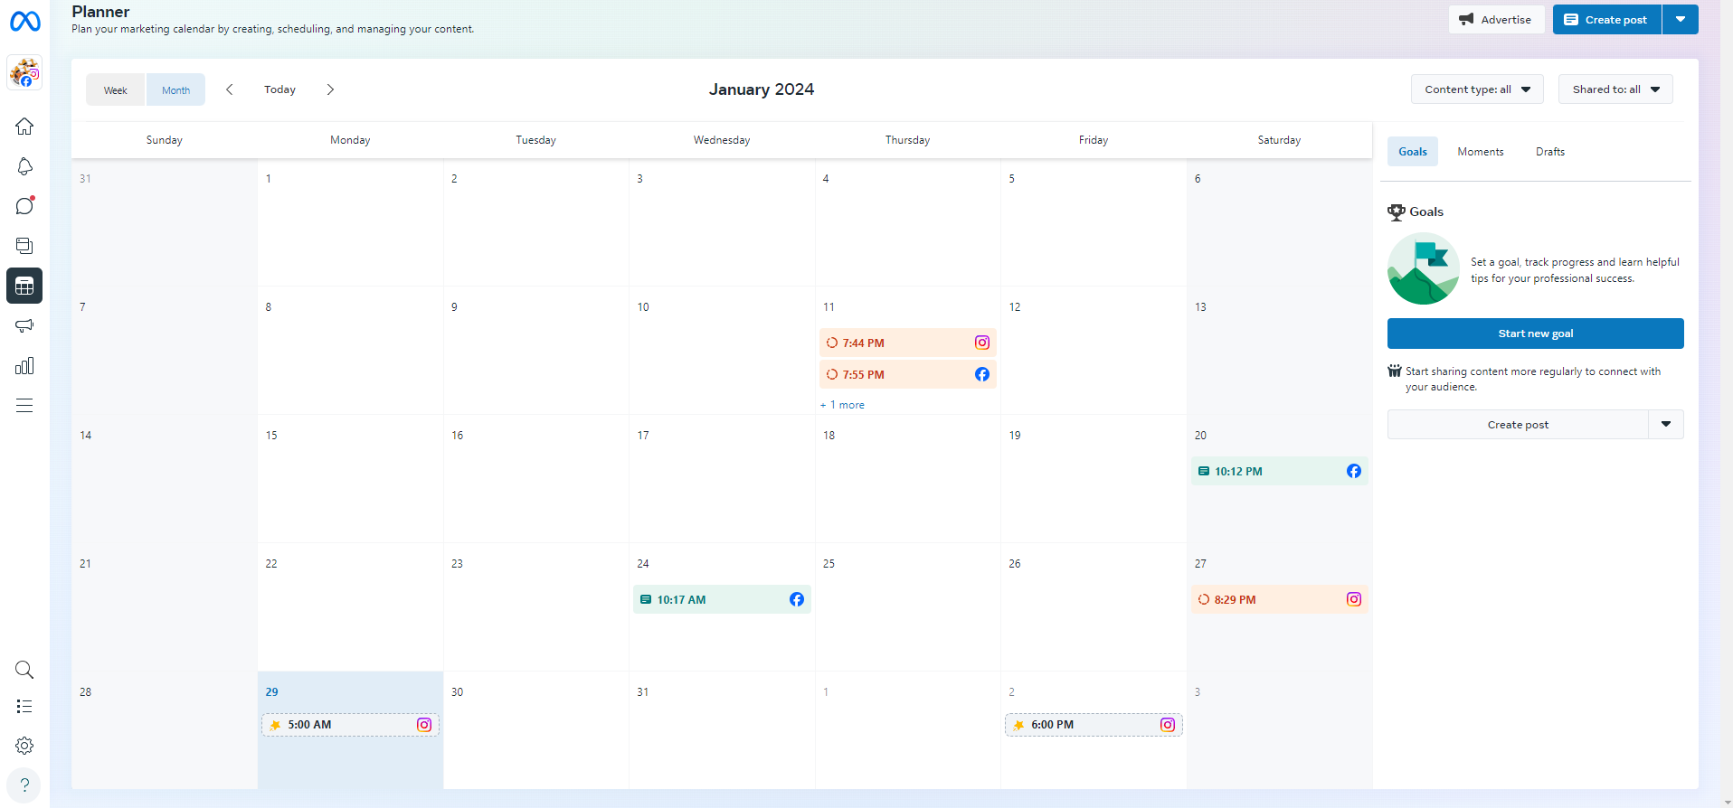Click the Instagram icon on 7:44 PM post
Screen dimensions: 1733x808
(x=982, y=343)
